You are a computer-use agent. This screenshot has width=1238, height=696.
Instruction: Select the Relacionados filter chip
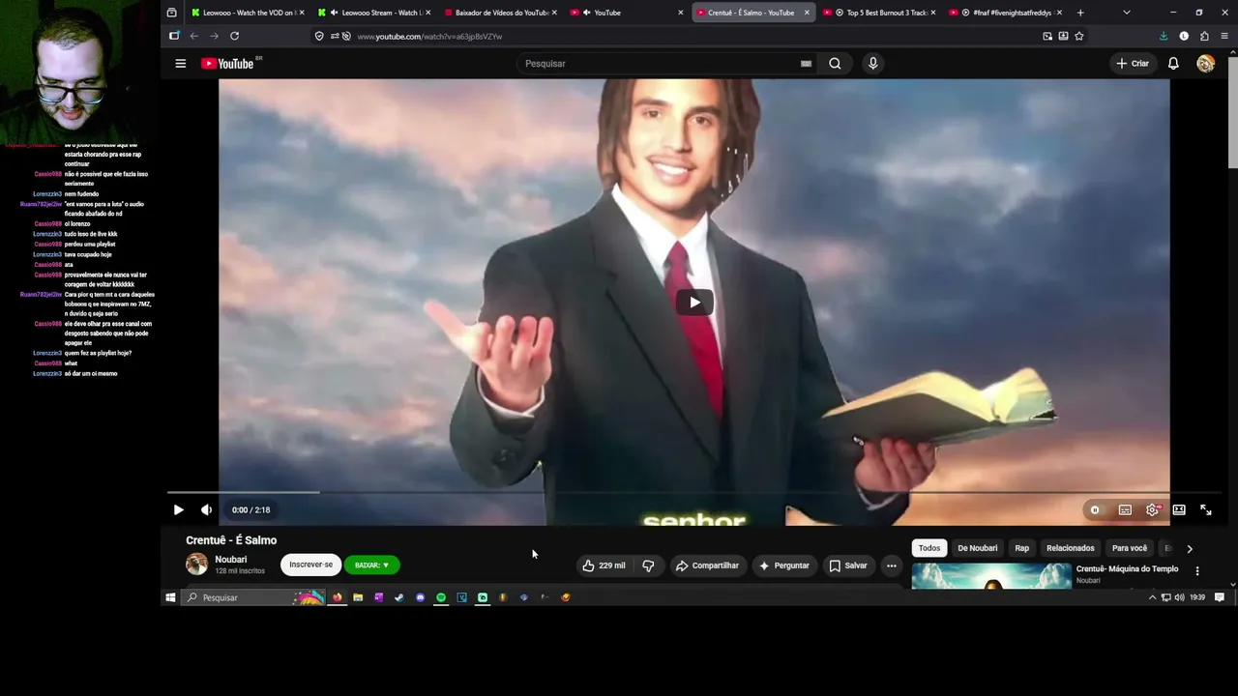tap(1071, 548)
